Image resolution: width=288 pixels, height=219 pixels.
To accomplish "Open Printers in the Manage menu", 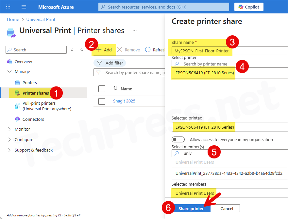I will 29,82.
